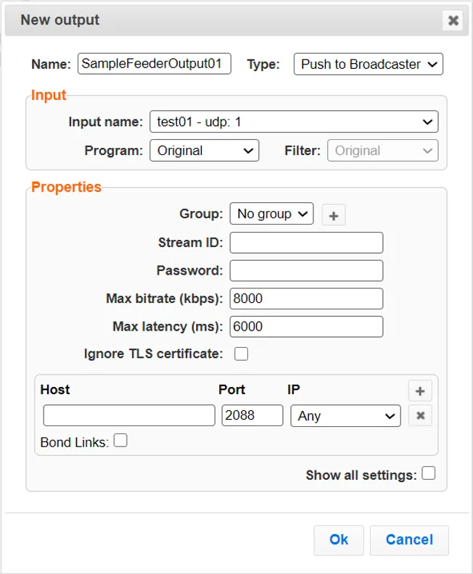
Task: Open the Group dropdown showing No group
Action: (271, 214)
